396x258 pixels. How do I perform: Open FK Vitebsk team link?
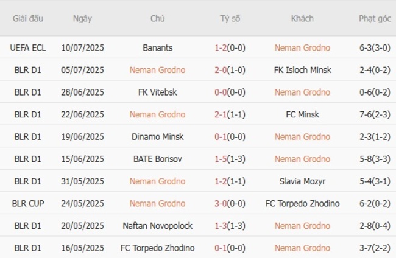(x=157, y=92)
